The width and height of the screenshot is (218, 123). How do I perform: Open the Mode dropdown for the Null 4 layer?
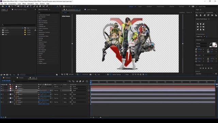[57, 86]
